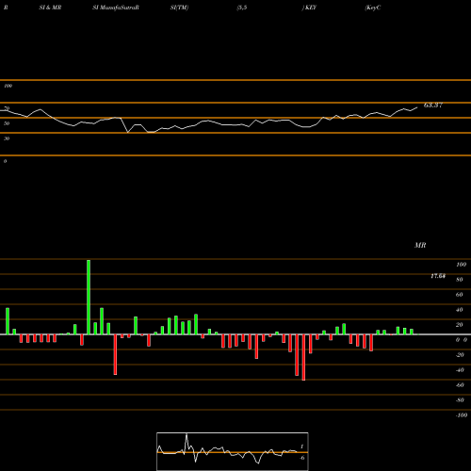The height and width of the screenshot is (471, 471).
Task: Click the RSI axis label 0
Action: tap(5, 161)
